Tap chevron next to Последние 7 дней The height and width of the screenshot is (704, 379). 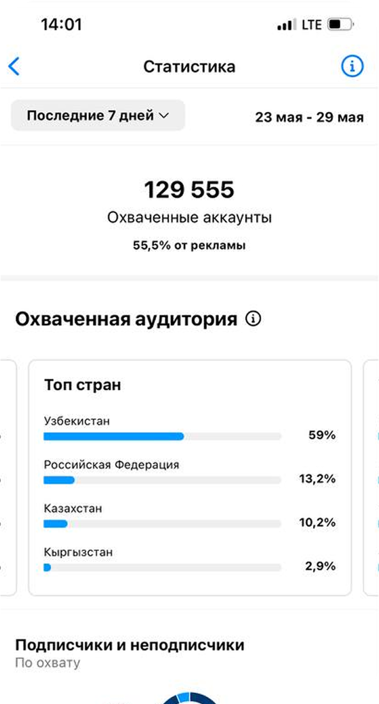[163, 116]
